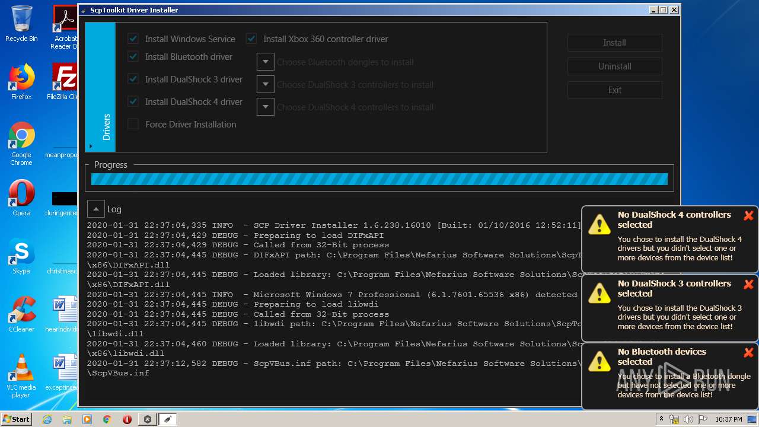Enable Force Driver Installation checkbox
The width and height of the screenshot is (759, 427).
[133, 125]
